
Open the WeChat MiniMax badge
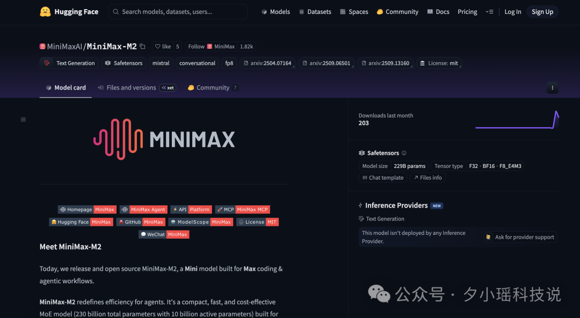point(164,234)
